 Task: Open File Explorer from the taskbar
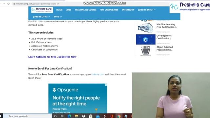coord(76,116)
